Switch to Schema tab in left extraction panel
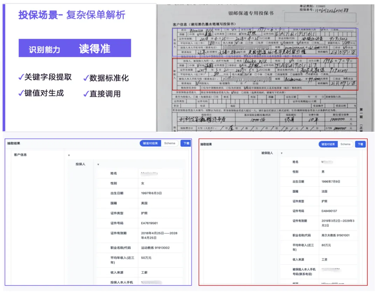Viewport: 378px width, 293px height. click(x=170, y=144)
